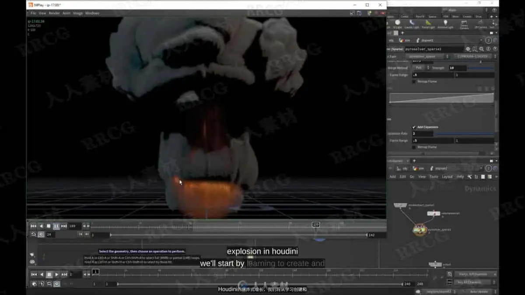Stop playback in Houdini playbar
Screen dimensions: 525x295
(49, 274)
